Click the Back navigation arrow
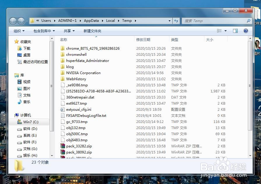This screenshot has width=261, height=184. [x=13, y=21]
